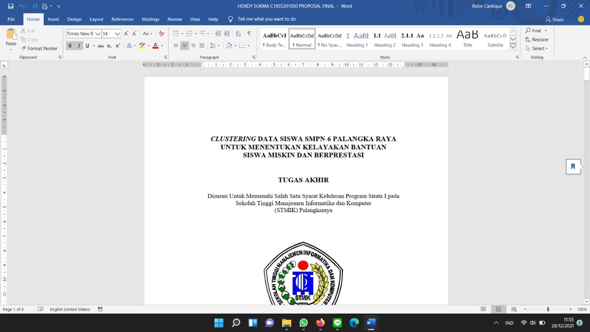Open spelling proofing icon in status bar
Image resolution: width=590 pixels, height=332 pixels.
(x=41, y=309)
